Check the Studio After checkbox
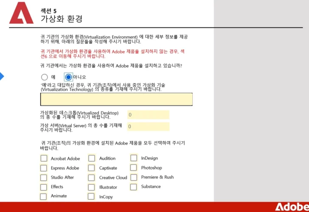Image resolution: width=309 pixels, height=212 pixels. point(44,178)
